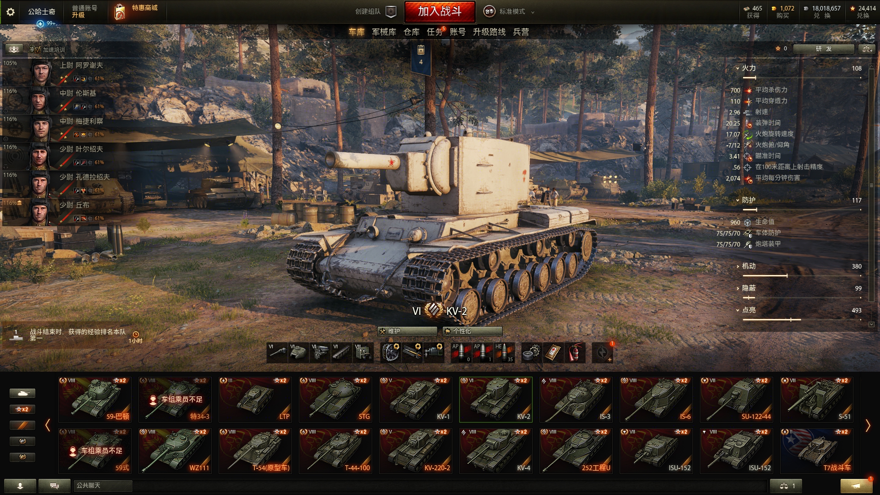Image resolution: width=880 pixels, height=495 pixels.
Task: Select the first aid kit consumable slot
Action: [x=553, y=352]
